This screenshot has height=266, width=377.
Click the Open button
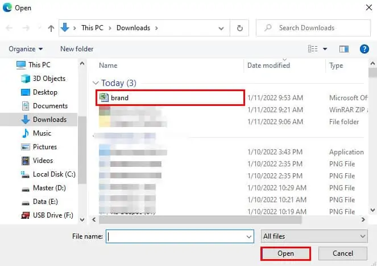[285, 253]
